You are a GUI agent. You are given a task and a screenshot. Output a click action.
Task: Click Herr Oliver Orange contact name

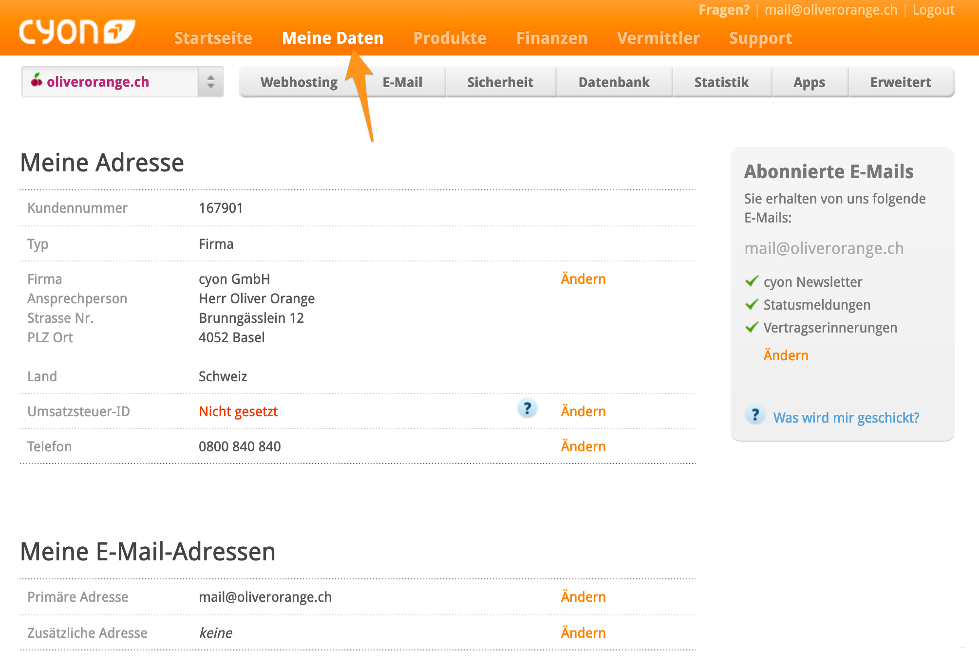point(257,298)
